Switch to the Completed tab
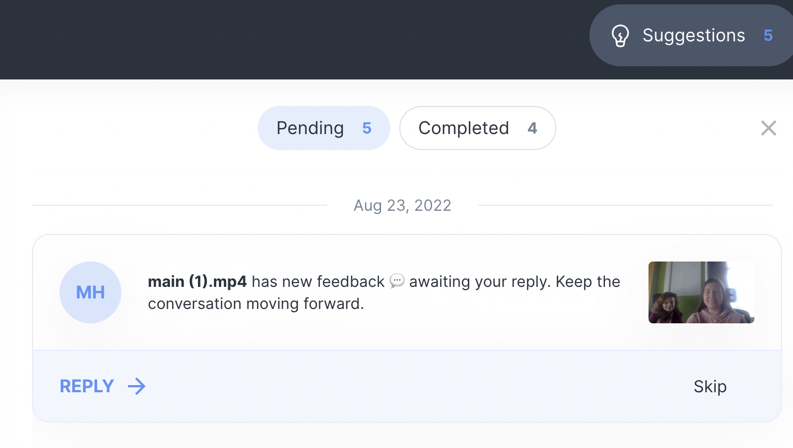This screenshot has height=448, width=793. pos(463,128)
